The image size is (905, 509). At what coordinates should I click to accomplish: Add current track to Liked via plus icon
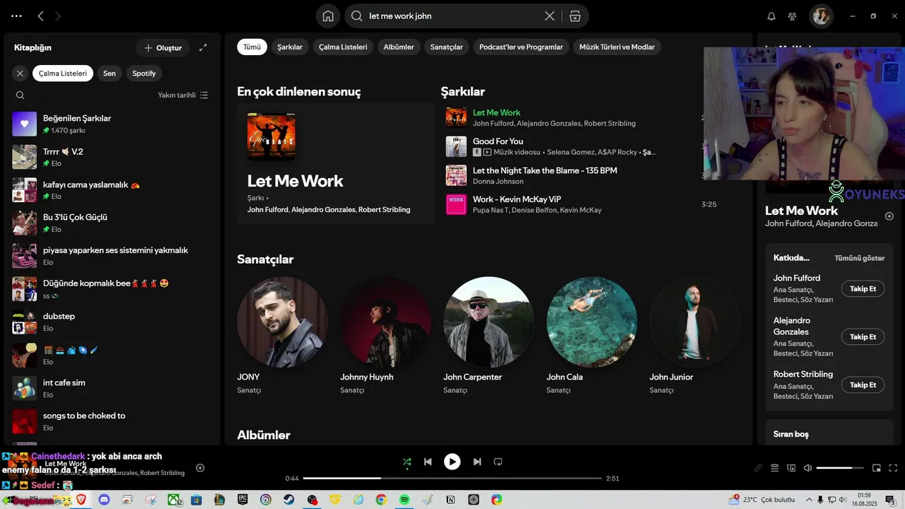click(200, 468)
